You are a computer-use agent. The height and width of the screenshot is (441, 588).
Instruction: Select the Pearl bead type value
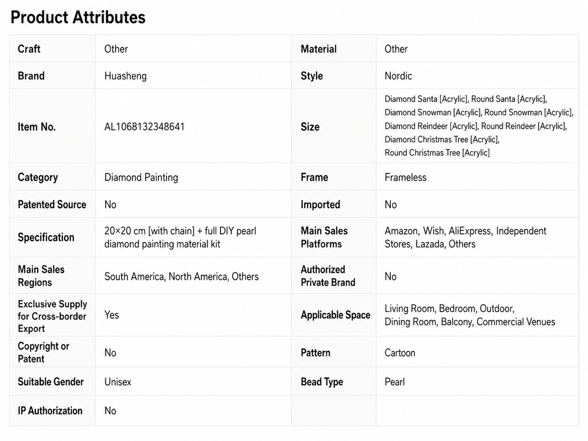[395, 382]
